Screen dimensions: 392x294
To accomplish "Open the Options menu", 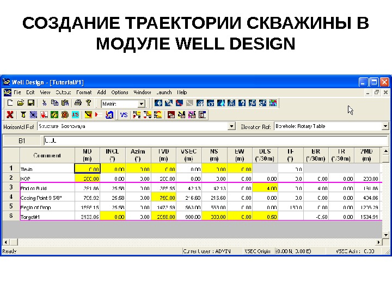I will click(119, 93).
